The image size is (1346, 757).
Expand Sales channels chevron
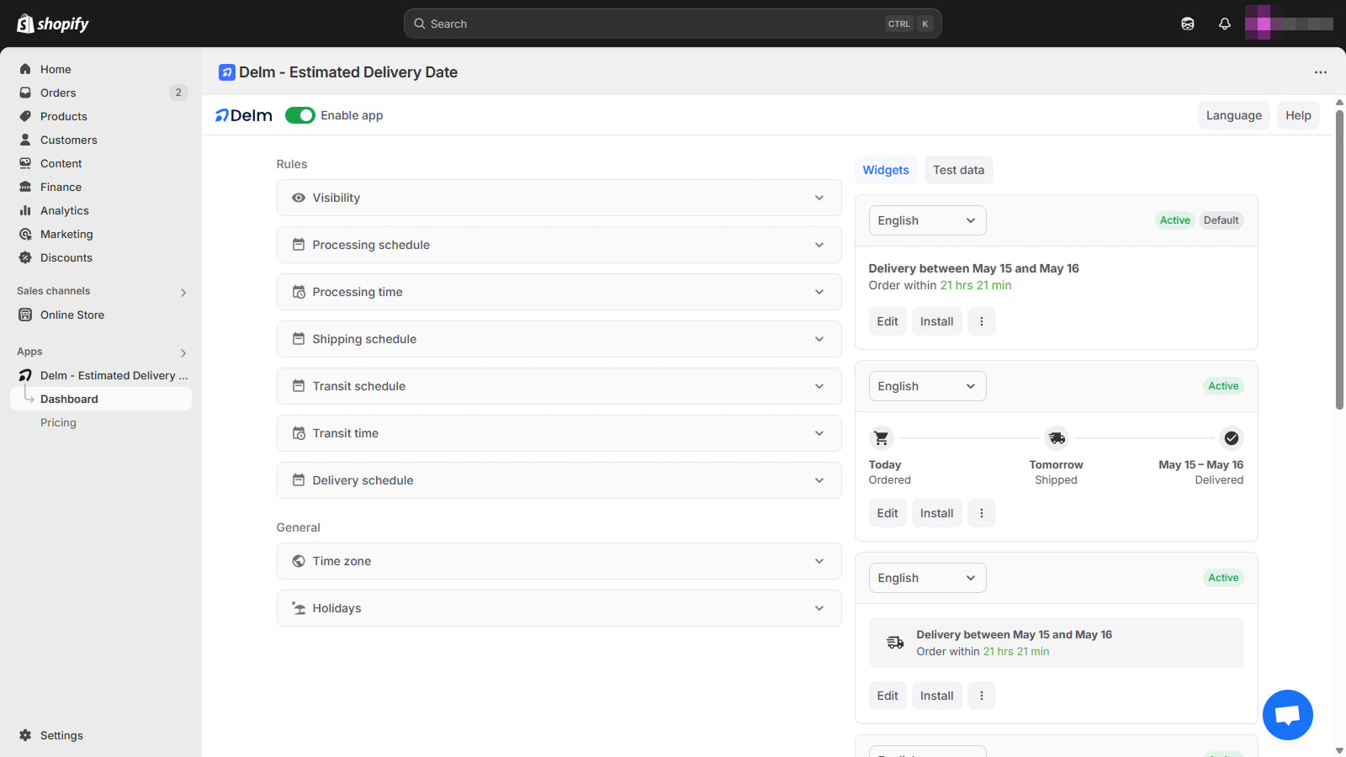[x=183, y=293]
